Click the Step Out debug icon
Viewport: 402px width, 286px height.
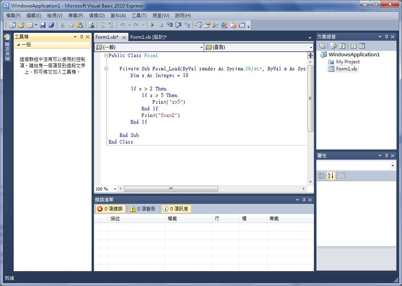(187, 25)
